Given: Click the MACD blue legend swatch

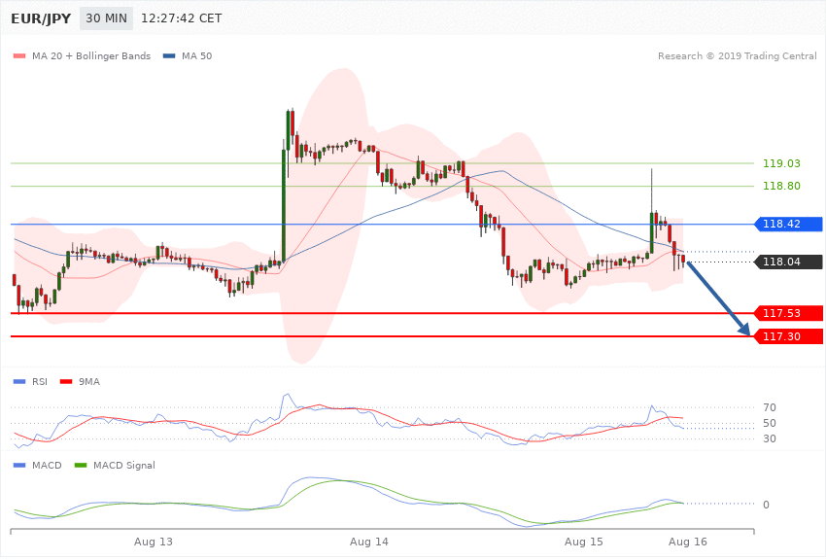Looking at the screenshot, I should (x=19, y=465).
